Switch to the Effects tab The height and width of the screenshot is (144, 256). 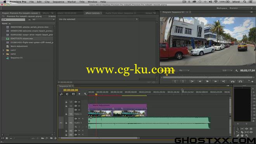point(46,13)
